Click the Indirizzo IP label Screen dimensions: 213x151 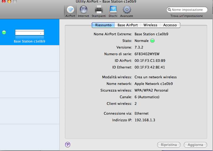click(x=122, y=120)
